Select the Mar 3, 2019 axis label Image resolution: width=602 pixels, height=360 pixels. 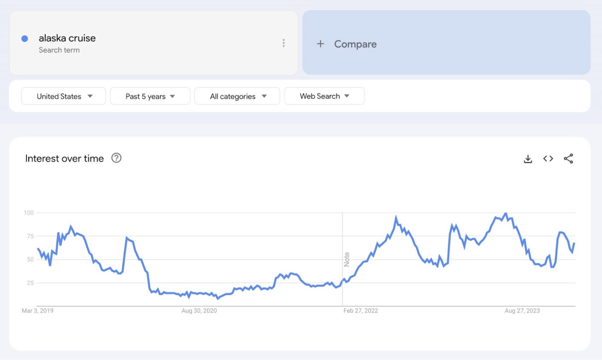[38, 311]
